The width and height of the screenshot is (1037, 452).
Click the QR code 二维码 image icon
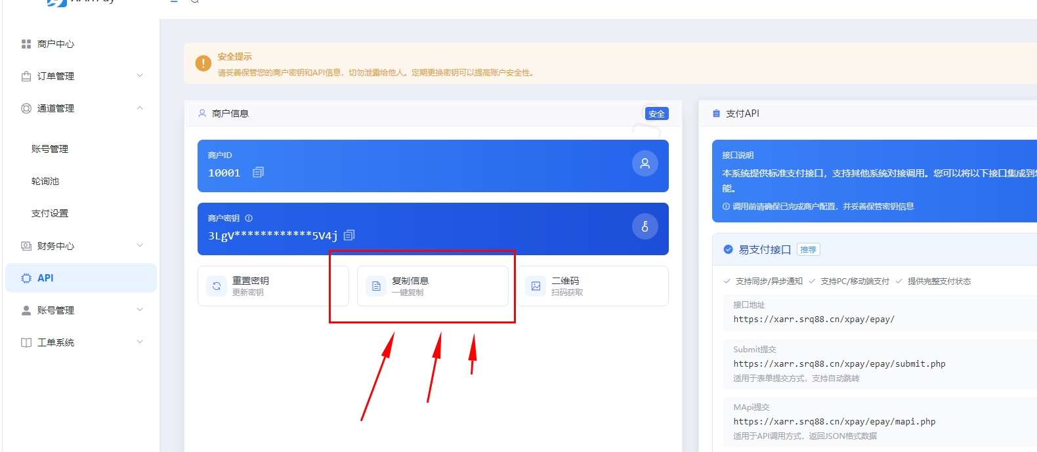coord(536,286)
